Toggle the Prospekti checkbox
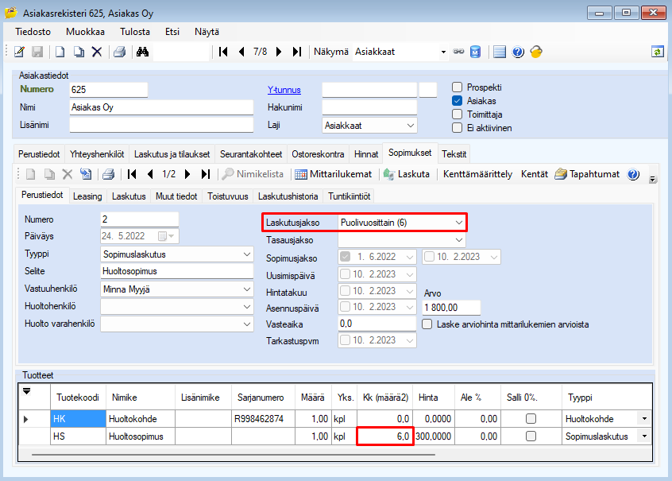The image size is (672, 481). pyautogui.click(x=458, y=87)
